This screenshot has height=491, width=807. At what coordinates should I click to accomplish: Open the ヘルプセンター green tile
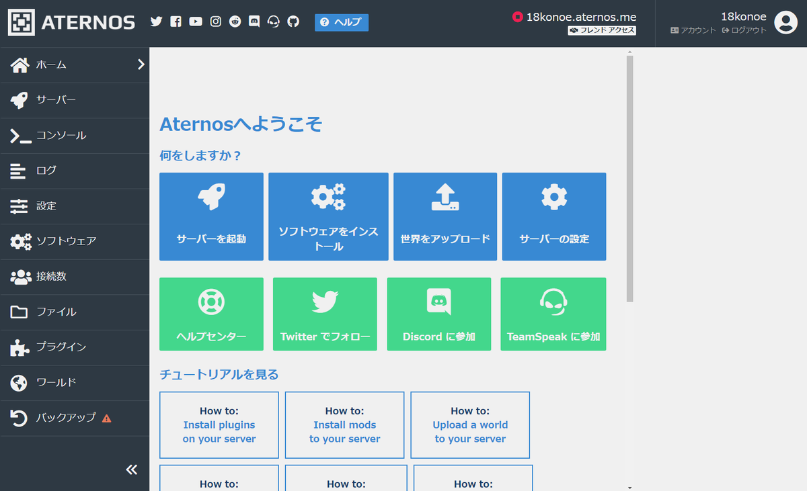coord(211,314)
